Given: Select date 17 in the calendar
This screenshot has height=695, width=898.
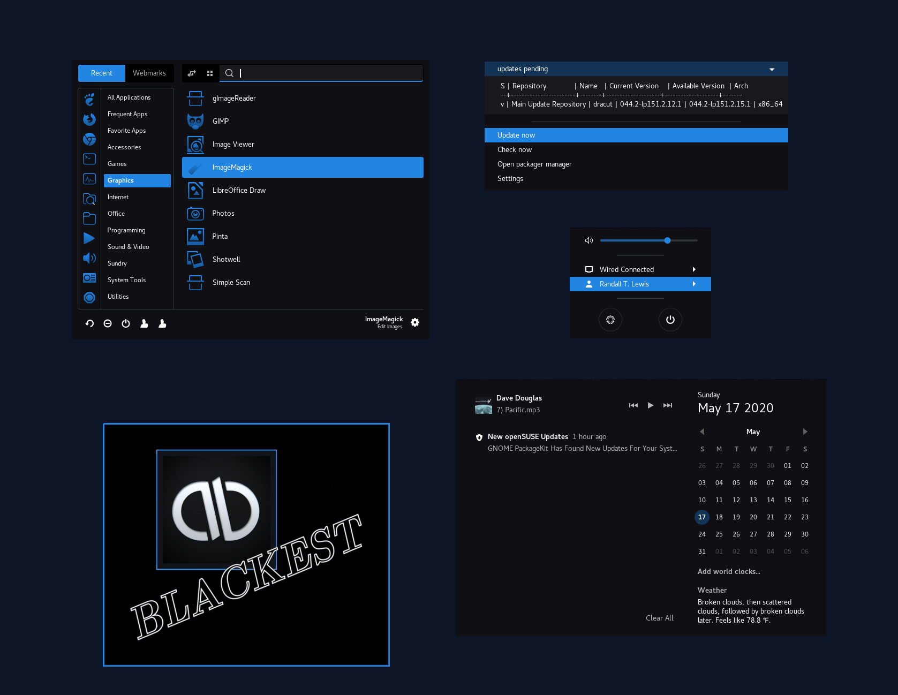Looking at the screenshot, I should point(702,517).
